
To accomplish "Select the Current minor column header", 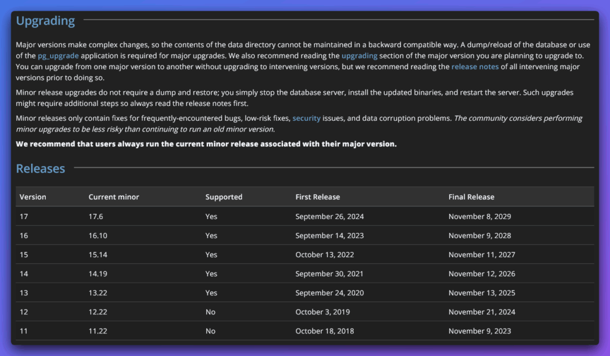I will point(114,196).
